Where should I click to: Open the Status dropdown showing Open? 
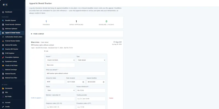[x=60, y=90]
